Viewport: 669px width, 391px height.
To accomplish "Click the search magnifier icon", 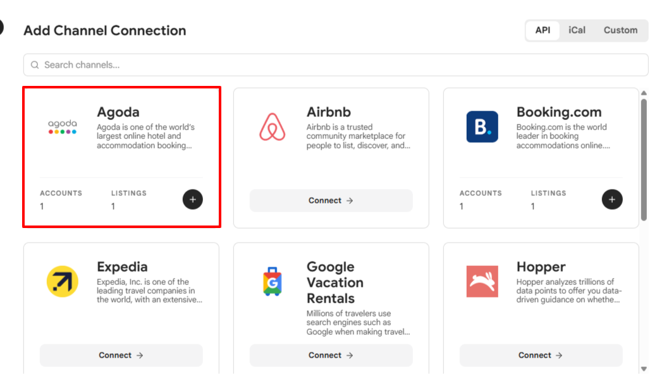I will pos(35,65).
